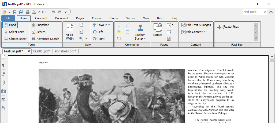Click Edit Text & Images
275x123 pixels.
[x=196, y=25]
